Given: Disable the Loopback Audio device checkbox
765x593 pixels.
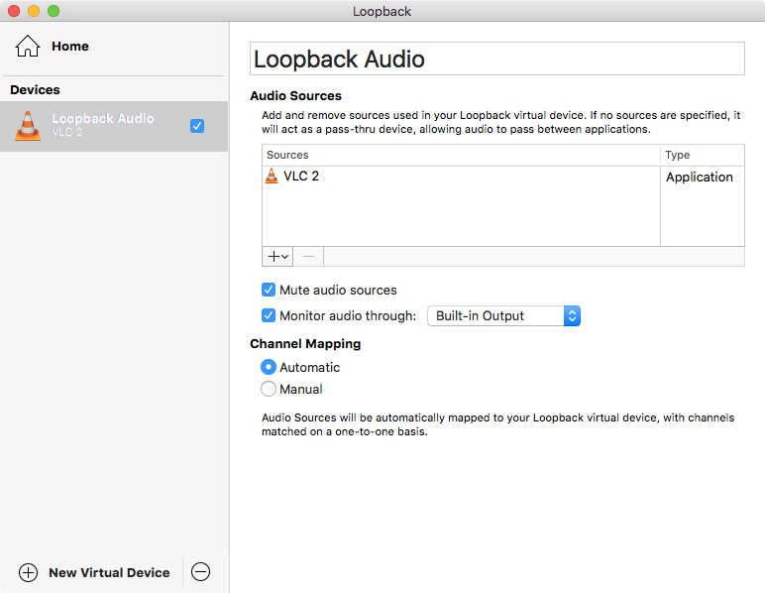Looking at the screenshot, I should click(x=197, y=126).
